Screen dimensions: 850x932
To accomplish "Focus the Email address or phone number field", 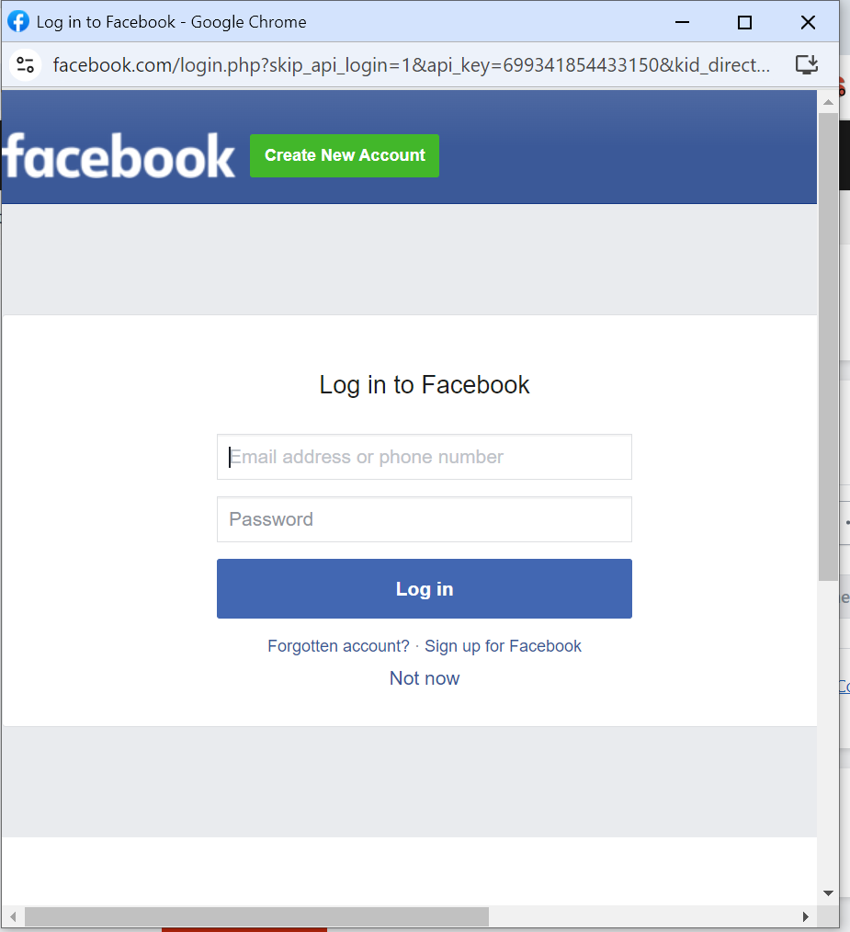I will click(x=425, y=457).
